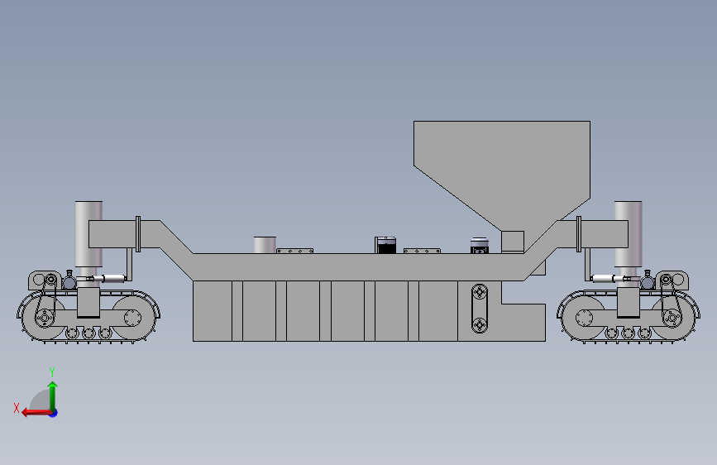This screenshot has height=465, width=717.
Task: Select the short cylinder on the deck
Action: point(265,245)
